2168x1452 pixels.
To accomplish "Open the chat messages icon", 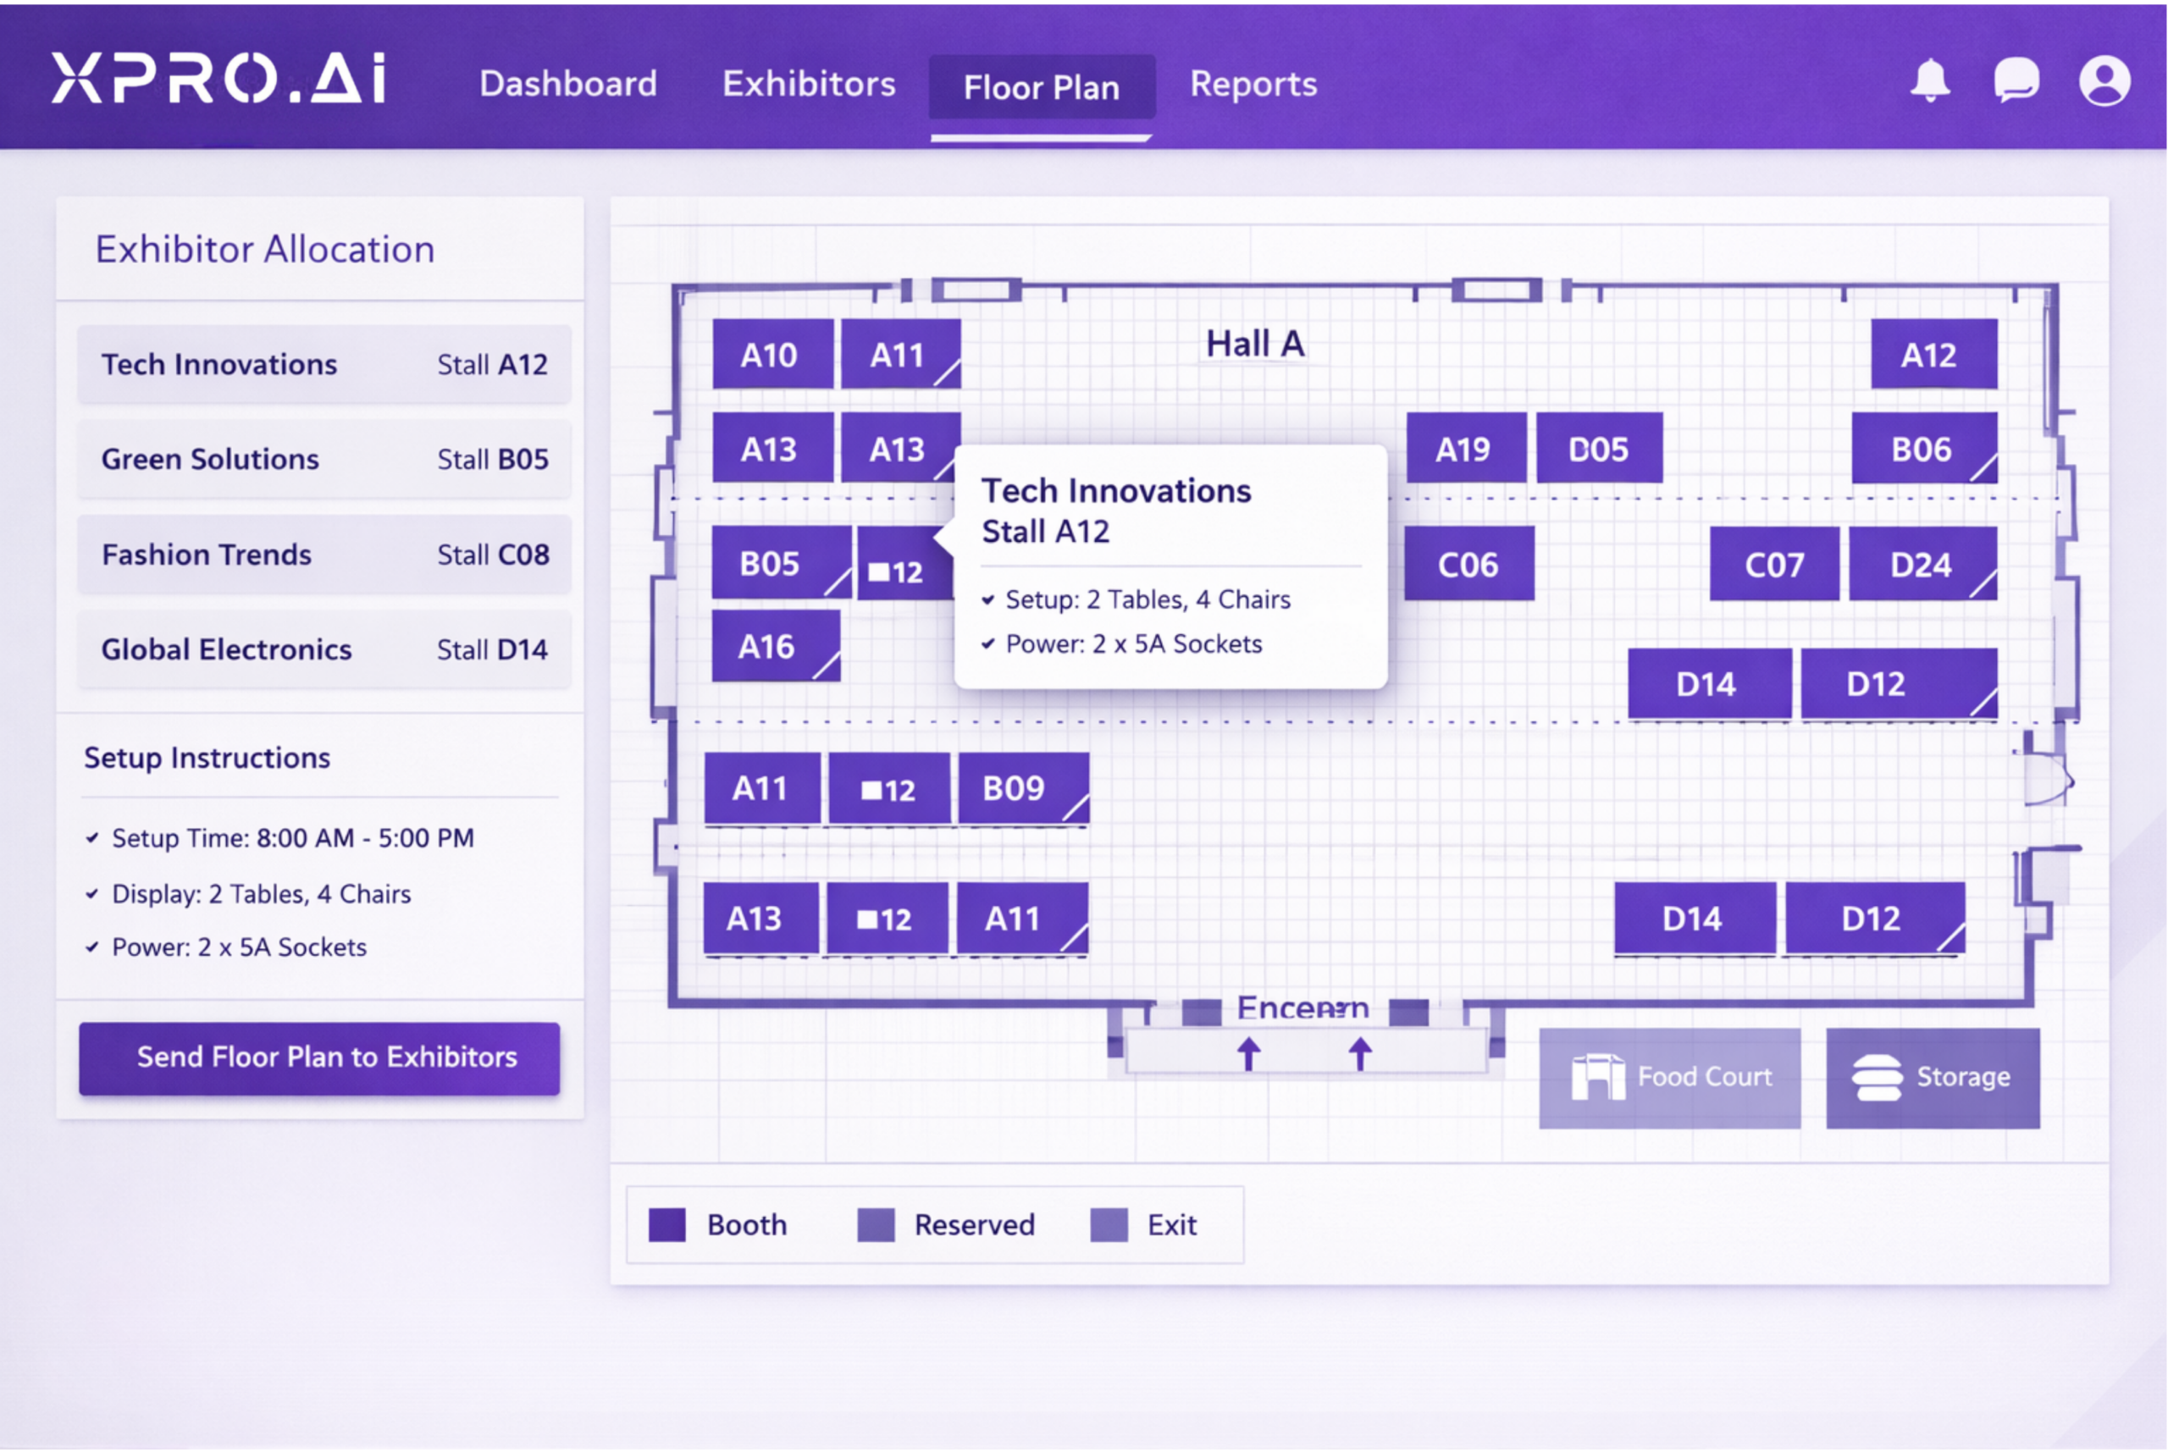I will point(2016,82).
